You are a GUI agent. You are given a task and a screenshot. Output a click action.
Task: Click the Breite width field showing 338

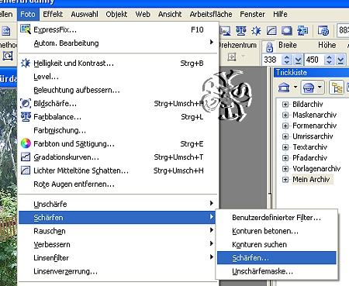(x=271, y=60)
